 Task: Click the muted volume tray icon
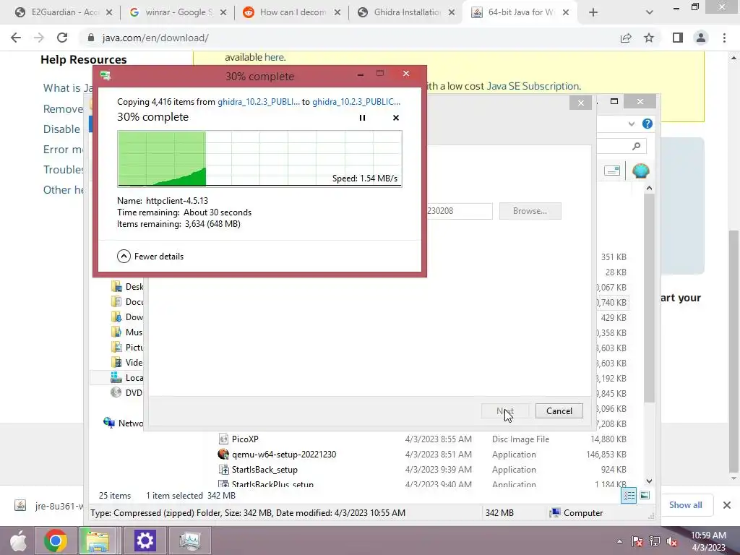tap(672, 541)
